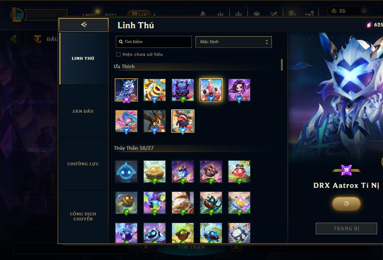Select the pie-shaped Thủy Thần little legend
Viewport: 383px width, 260px height.
[x=154, y=172]
